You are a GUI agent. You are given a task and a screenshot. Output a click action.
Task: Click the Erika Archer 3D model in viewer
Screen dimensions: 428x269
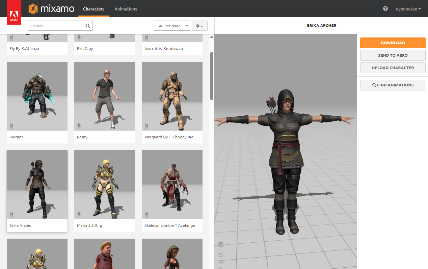(286, 162)
